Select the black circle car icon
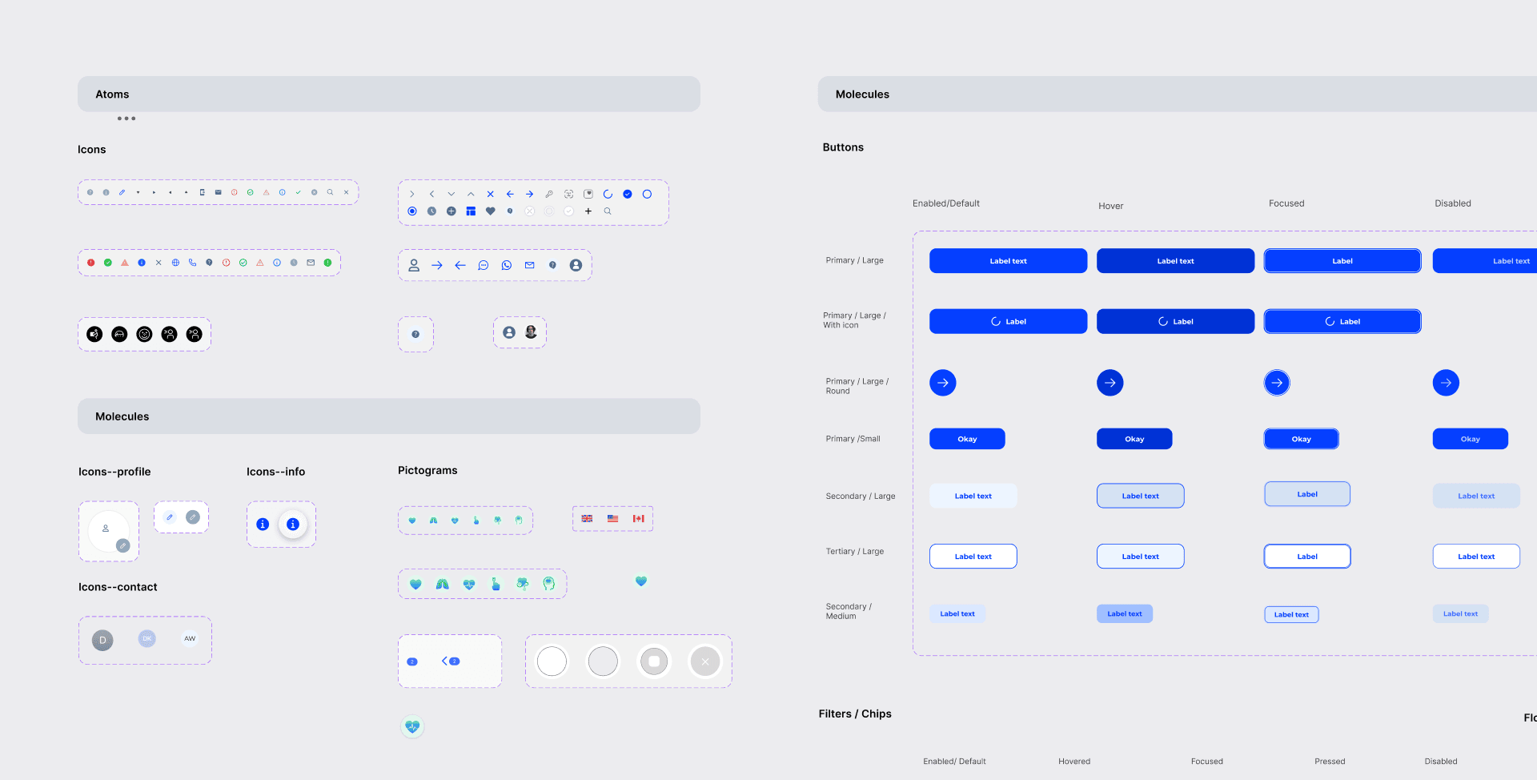1537x780 pixels. pos(119,334)
